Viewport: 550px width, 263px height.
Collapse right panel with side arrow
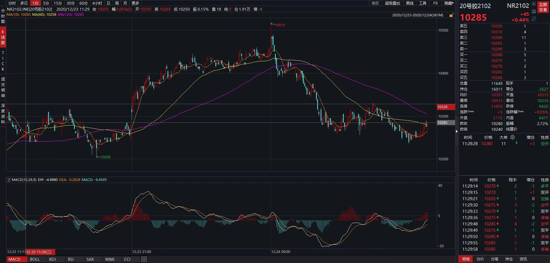point(457,131)
